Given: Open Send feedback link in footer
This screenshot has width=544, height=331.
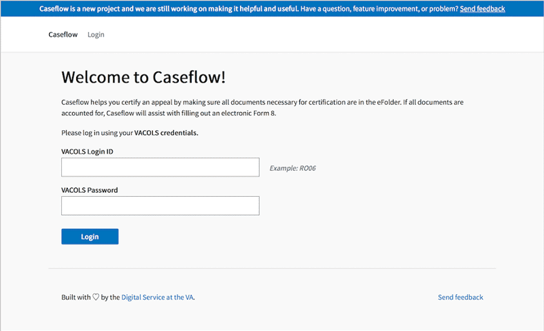Looking at the screenshot, I should point(460,298).
